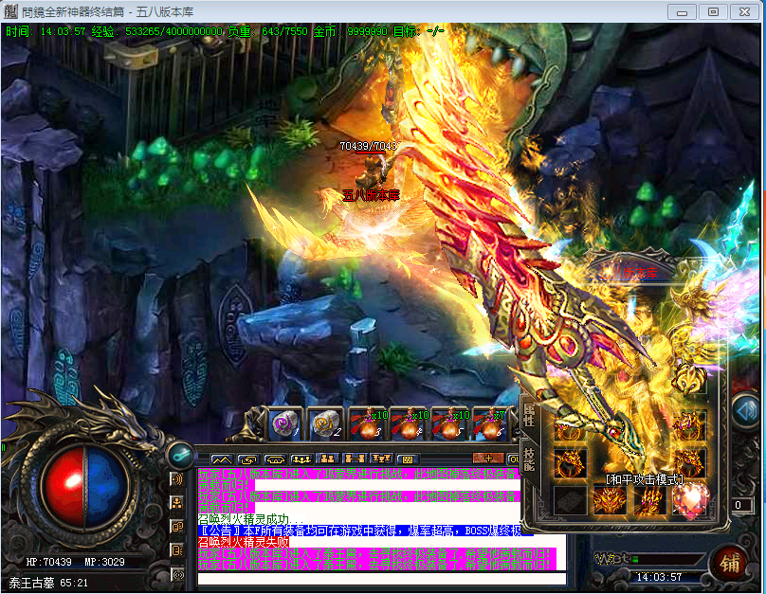Click the 时间 clock readout in top bar
This screenshot has width=766, height=594.
(x=46, y=31)
